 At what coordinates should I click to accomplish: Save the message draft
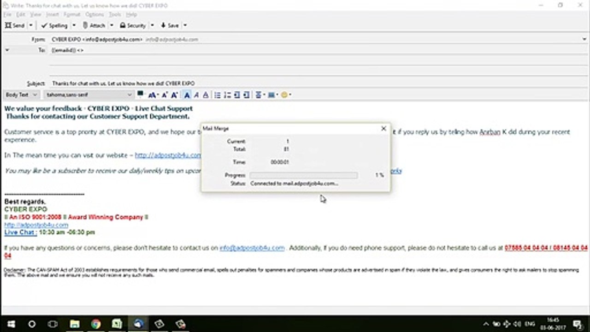(170, 25)
